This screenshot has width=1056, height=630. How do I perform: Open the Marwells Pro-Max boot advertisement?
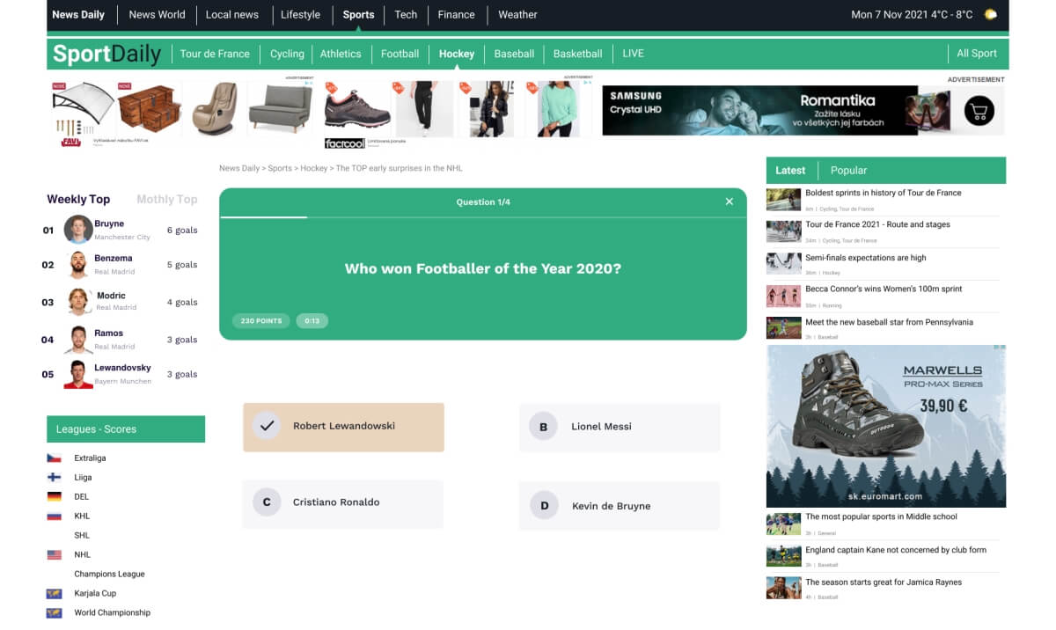pyautogui.click(x=886, y=426)
